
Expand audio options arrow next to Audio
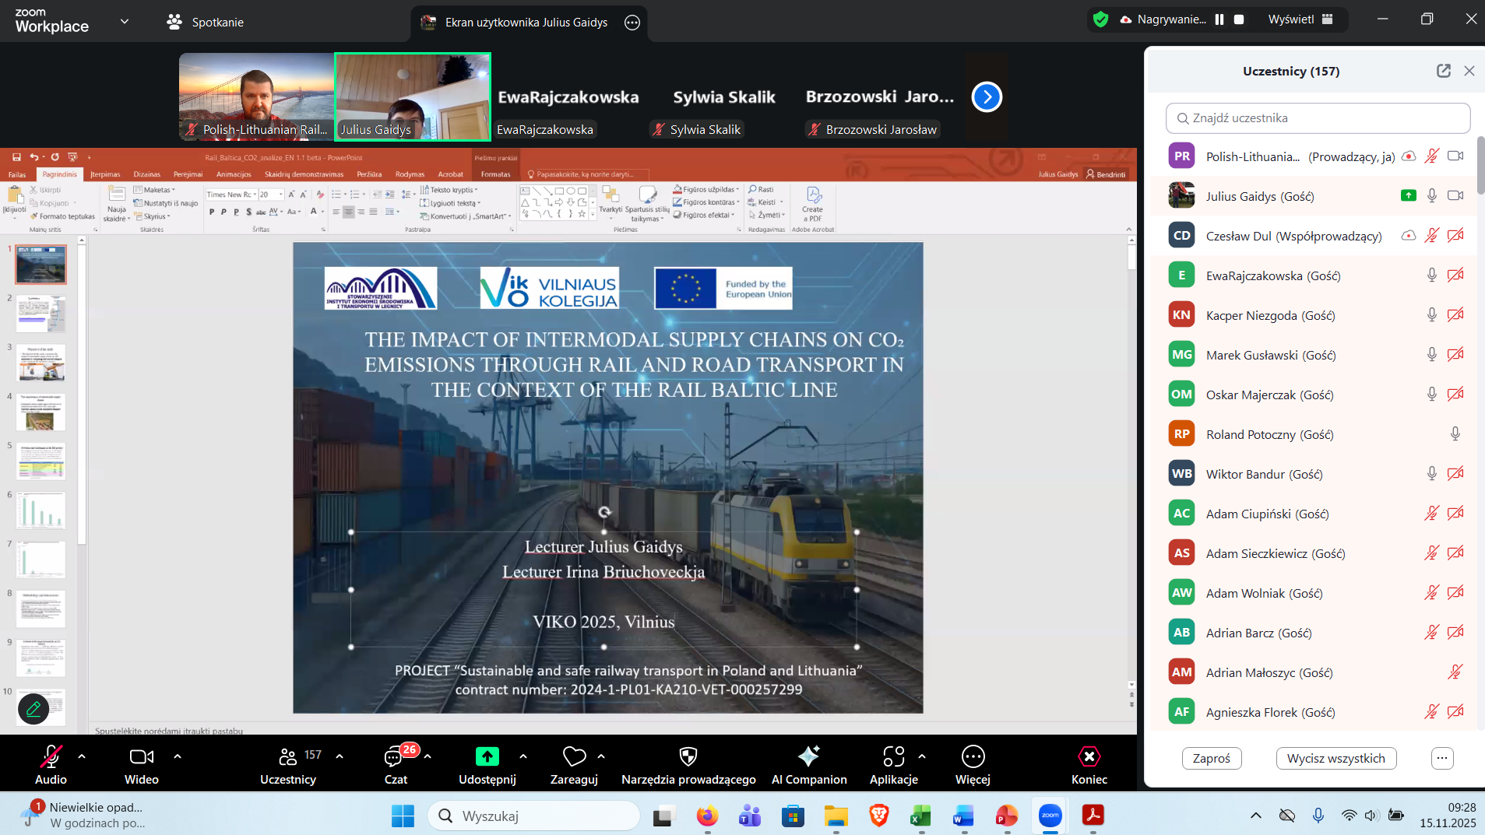[82, 756]
